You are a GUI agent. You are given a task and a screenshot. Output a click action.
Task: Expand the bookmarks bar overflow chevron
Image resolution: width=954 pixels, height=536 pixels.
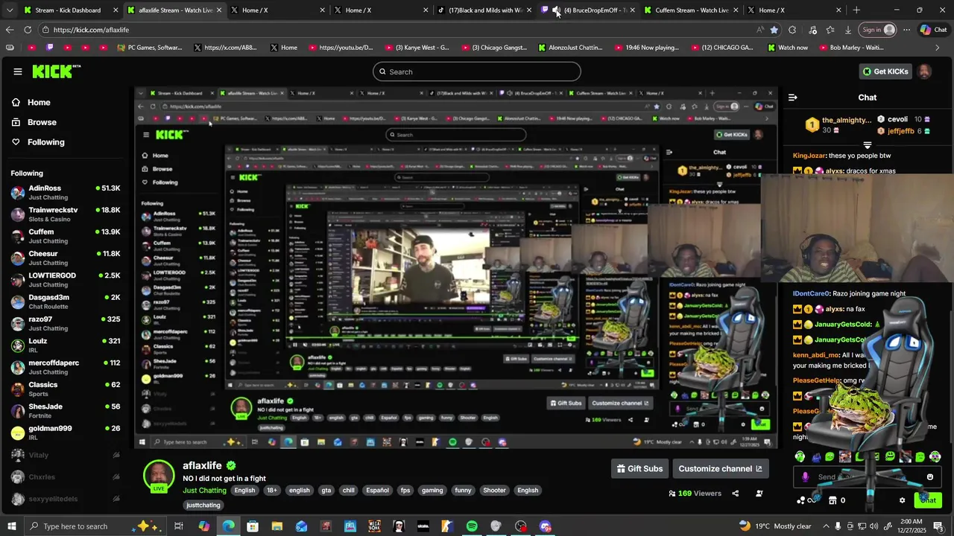click(937, 48)
